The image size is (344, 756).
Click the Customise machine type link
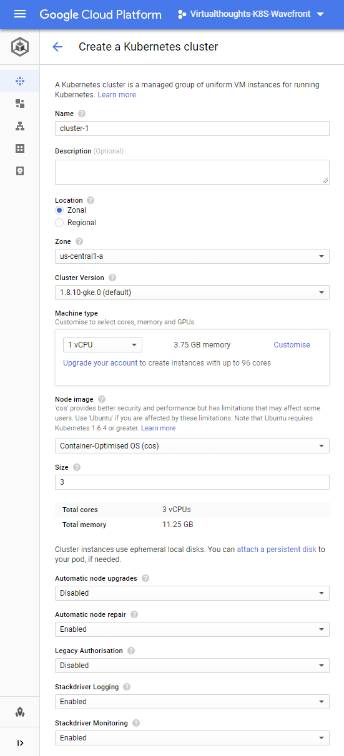pos(292,345)
